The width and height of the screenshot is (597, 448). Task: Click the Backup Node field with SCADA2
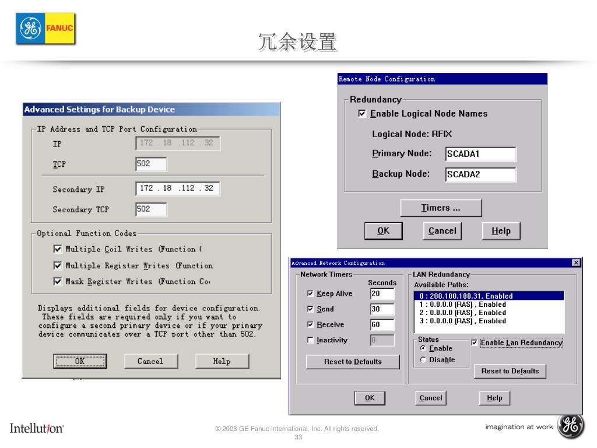pyautogui.click(x=480, y=174)
